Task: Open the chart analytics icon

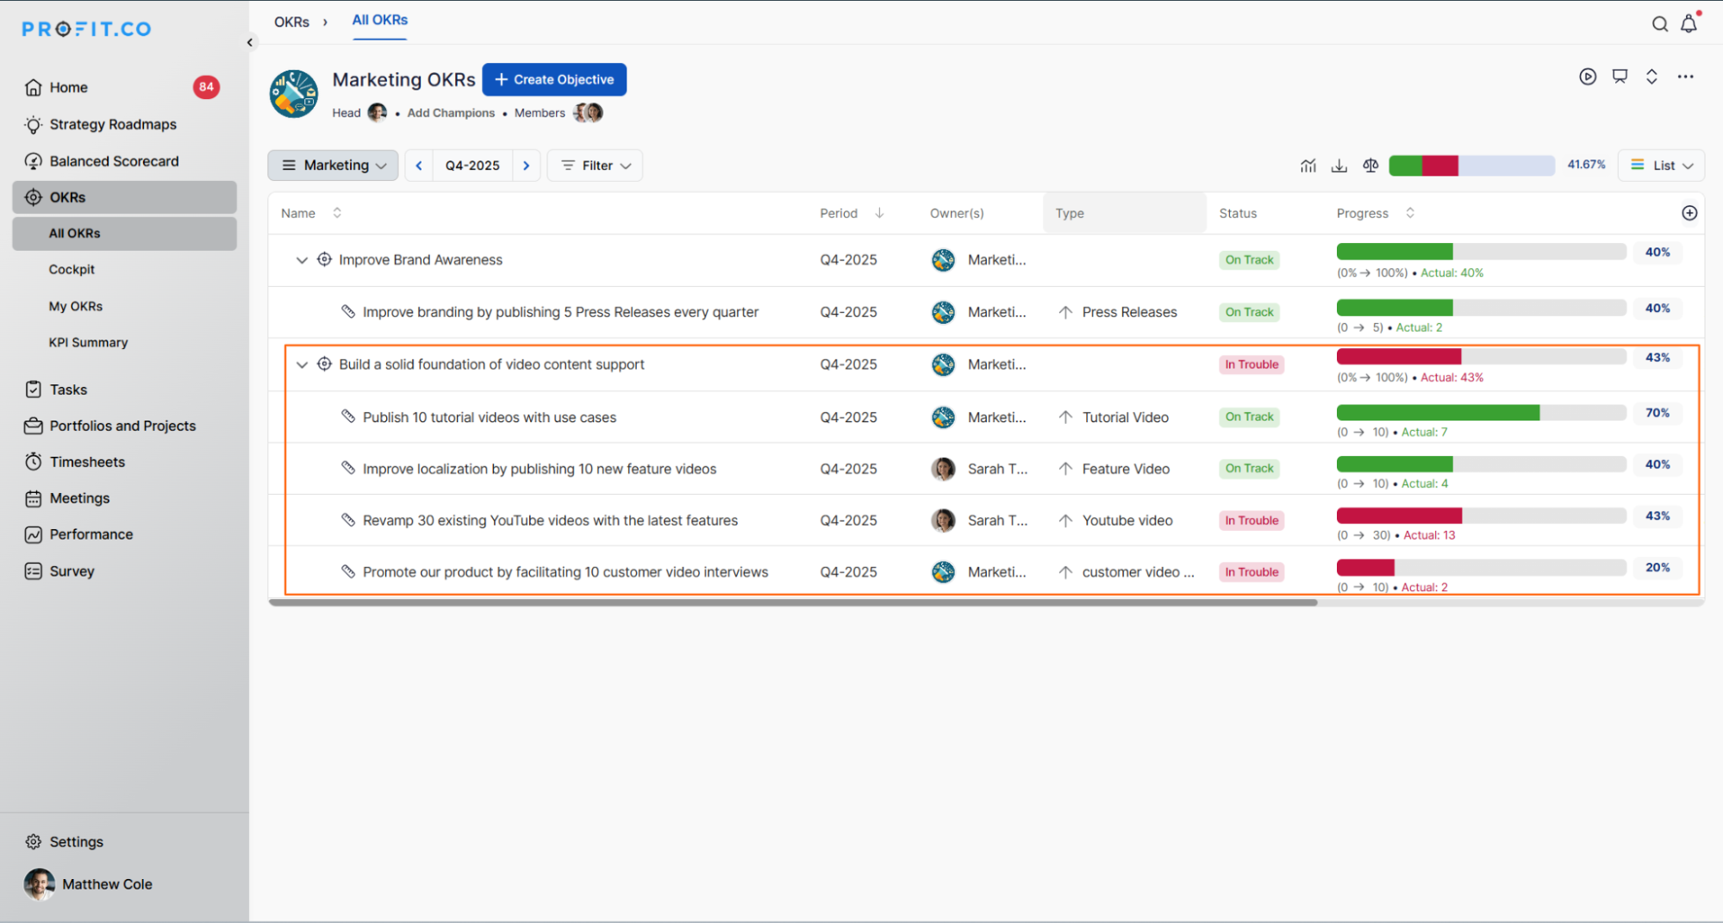Action: coord(1308,165)
